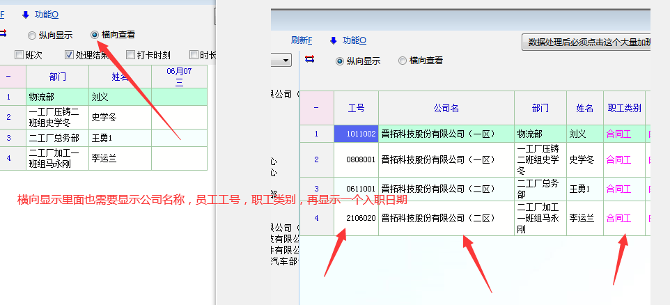Choose the unselected 横向查看 radio option
670x305 pixels.
coord(403,61)
